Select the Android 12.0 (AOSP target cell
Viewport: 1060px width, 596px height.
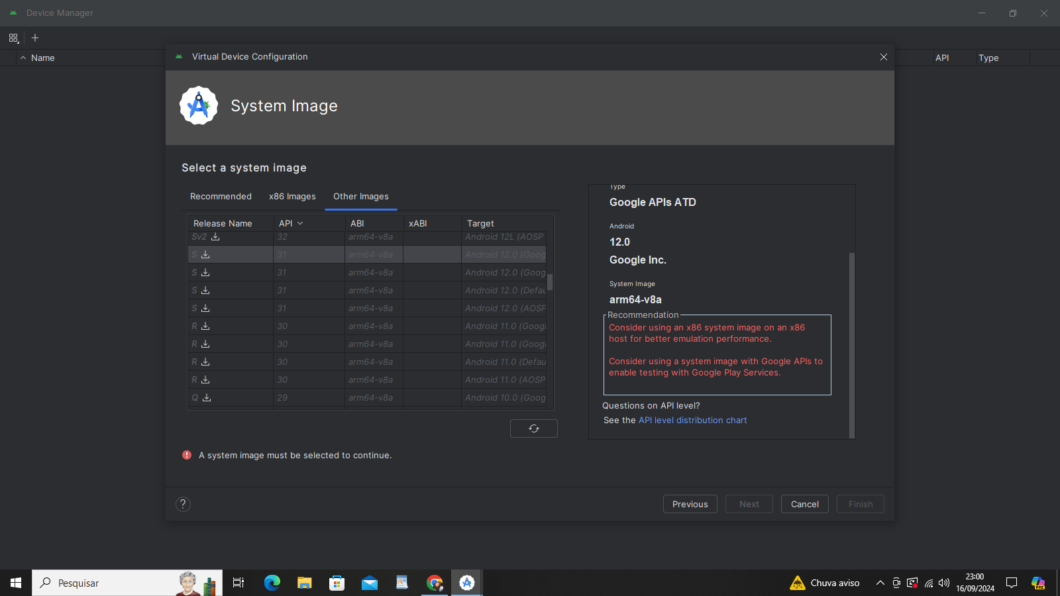[x=505, y=308]
